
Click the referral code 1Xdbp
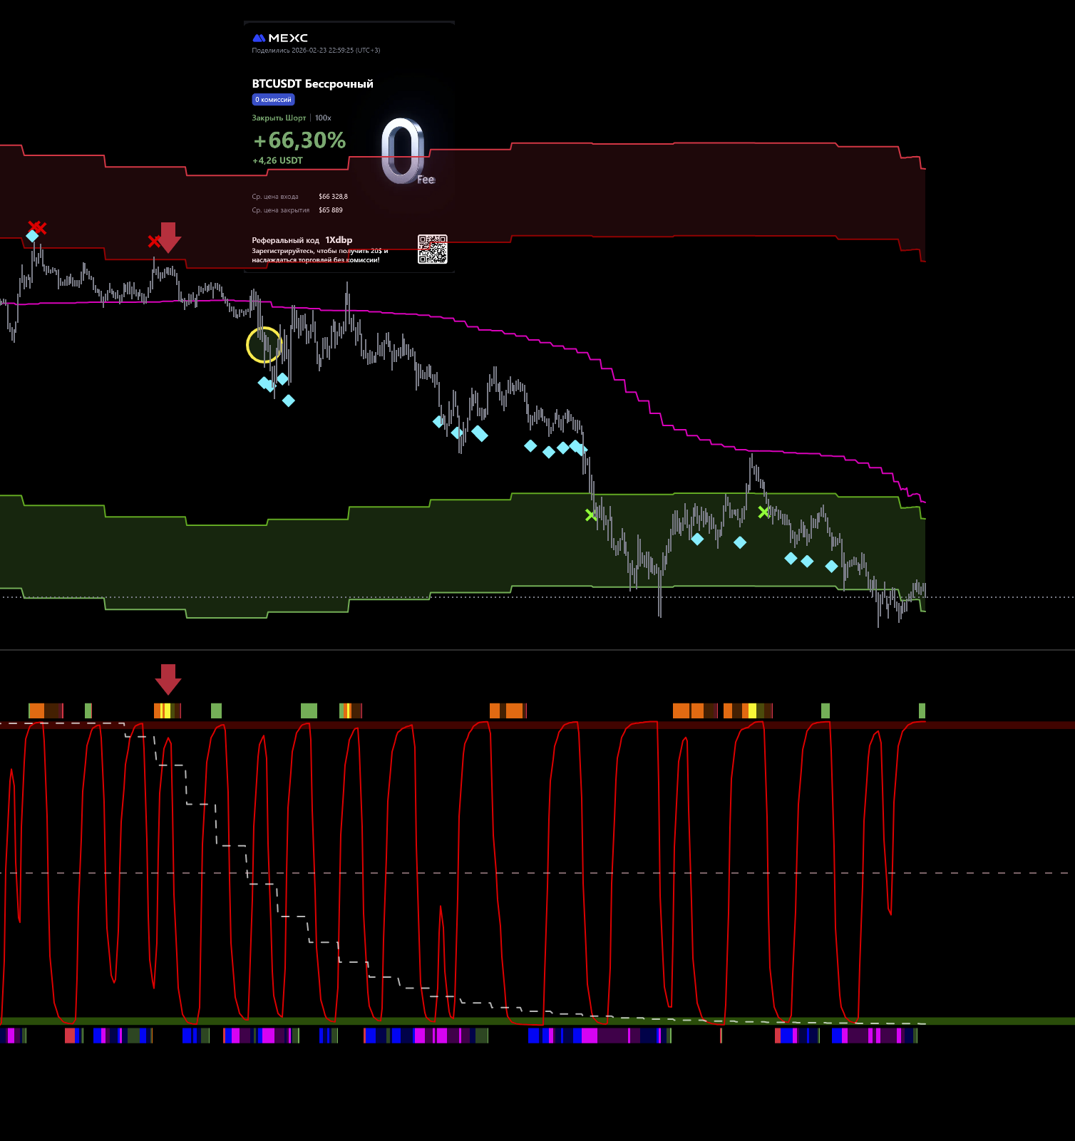pos(339,240)
